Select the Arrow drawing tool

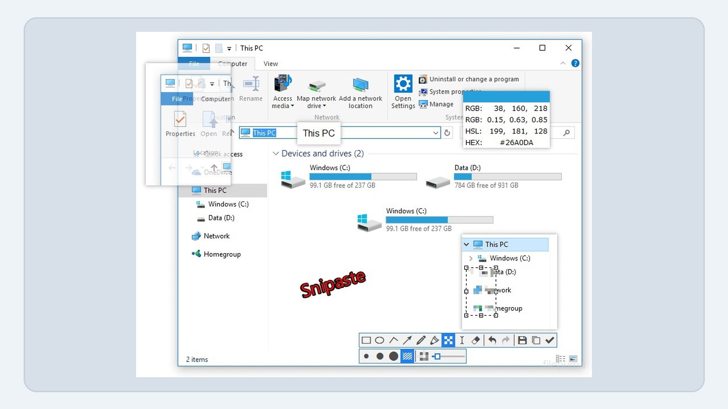tap(407, 340)
